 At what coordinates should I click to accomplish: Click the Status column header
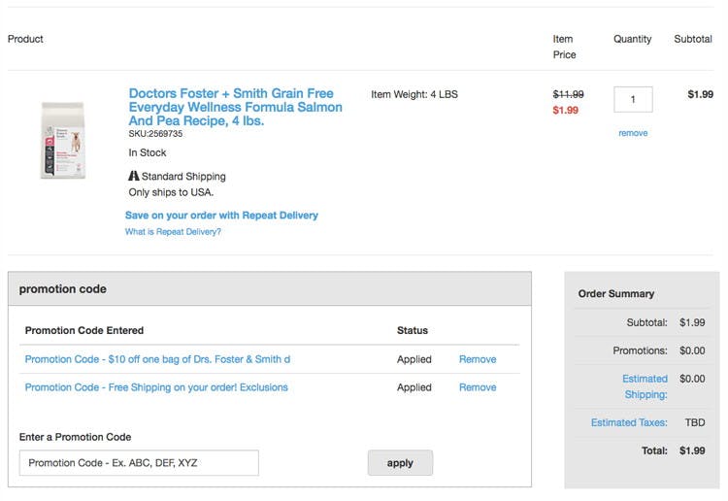413,330
